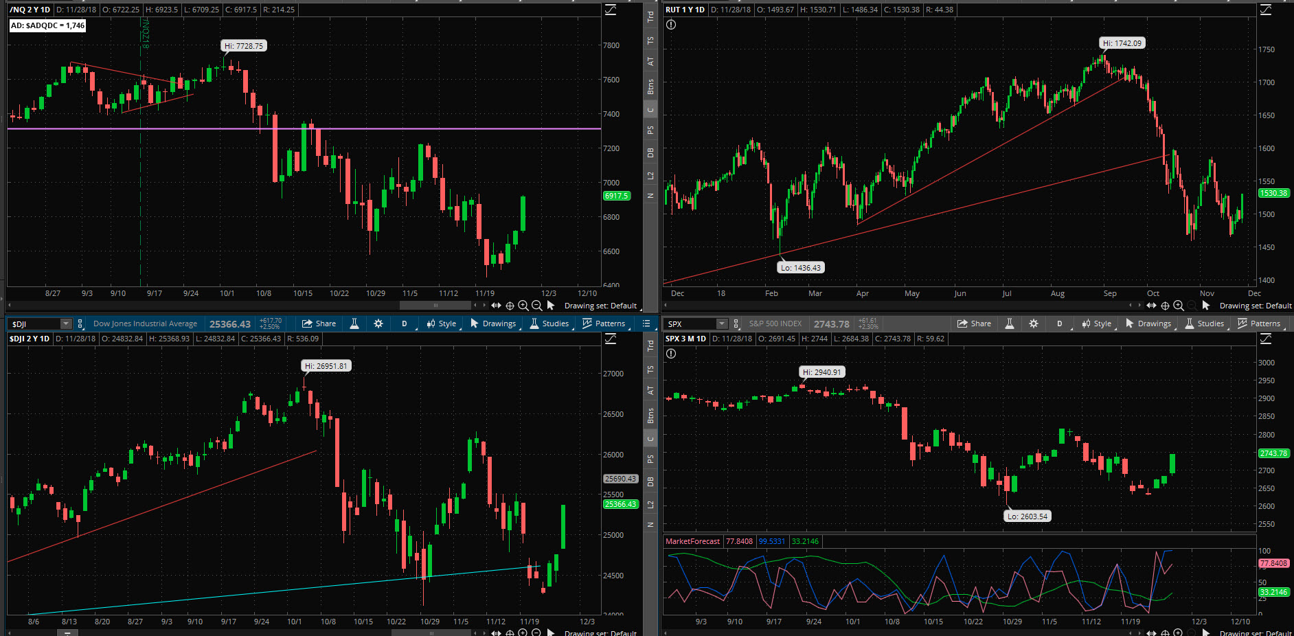
Task: Open chart settings gear in $DJI toolbar
Action: (378, 323)
